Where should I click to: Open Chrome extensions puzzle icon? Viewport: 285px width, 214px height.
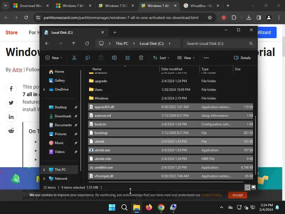234,18
